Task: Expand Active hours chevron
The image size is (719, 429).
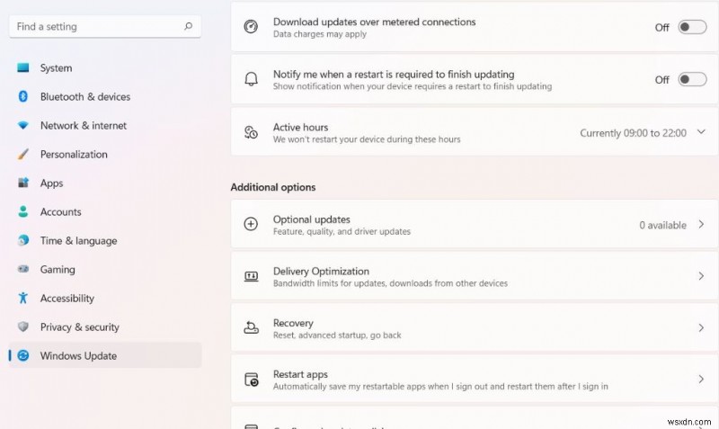Action: click(x=701, y=132)
